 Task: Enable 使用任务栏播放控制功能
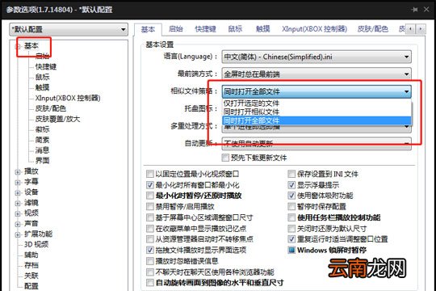(291, 217)
